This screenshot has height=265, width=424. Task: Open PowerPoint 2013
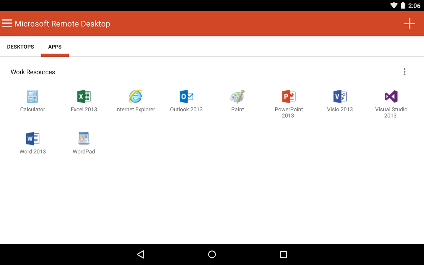[289, 102]
